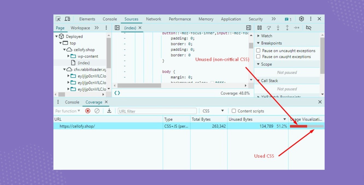364x185 pixels.
Task: Click the Step into next function call icon
Action: click(x=278, y=28)
